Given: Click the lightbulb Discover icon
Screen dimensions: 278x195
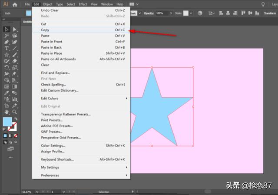Looking at the screenshot, I should click(262, 4).
